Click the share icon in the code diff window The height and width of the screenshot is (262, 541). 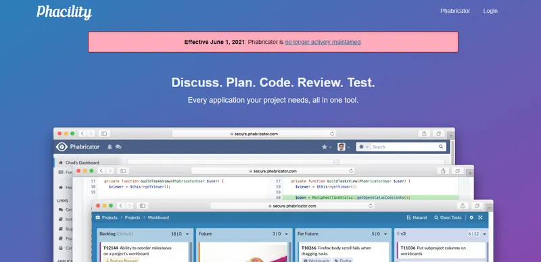click(x=444, y=171)
